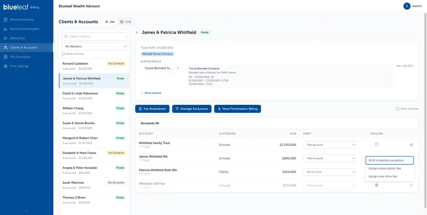Click Whitfield Family Trust account name

coord(154,143)
